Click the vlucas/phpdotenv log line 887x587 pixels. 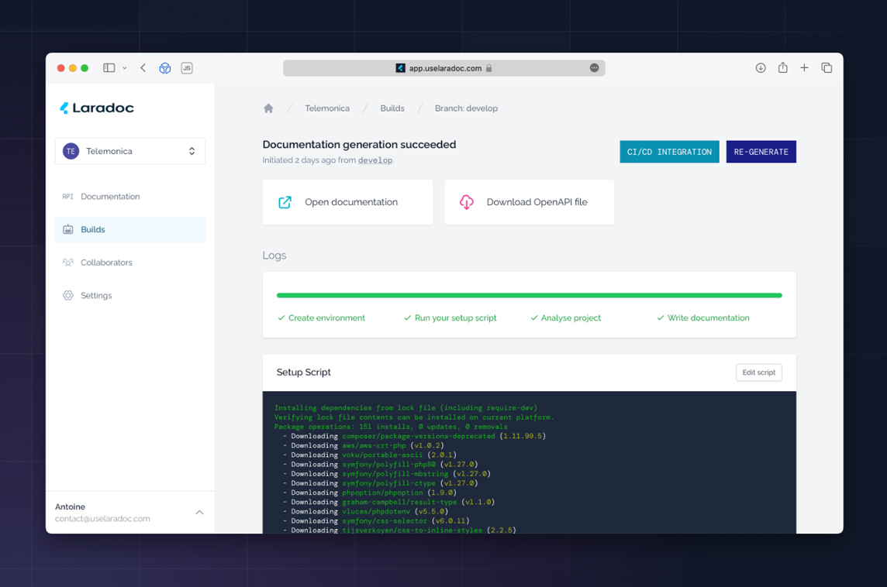point(366,511)
